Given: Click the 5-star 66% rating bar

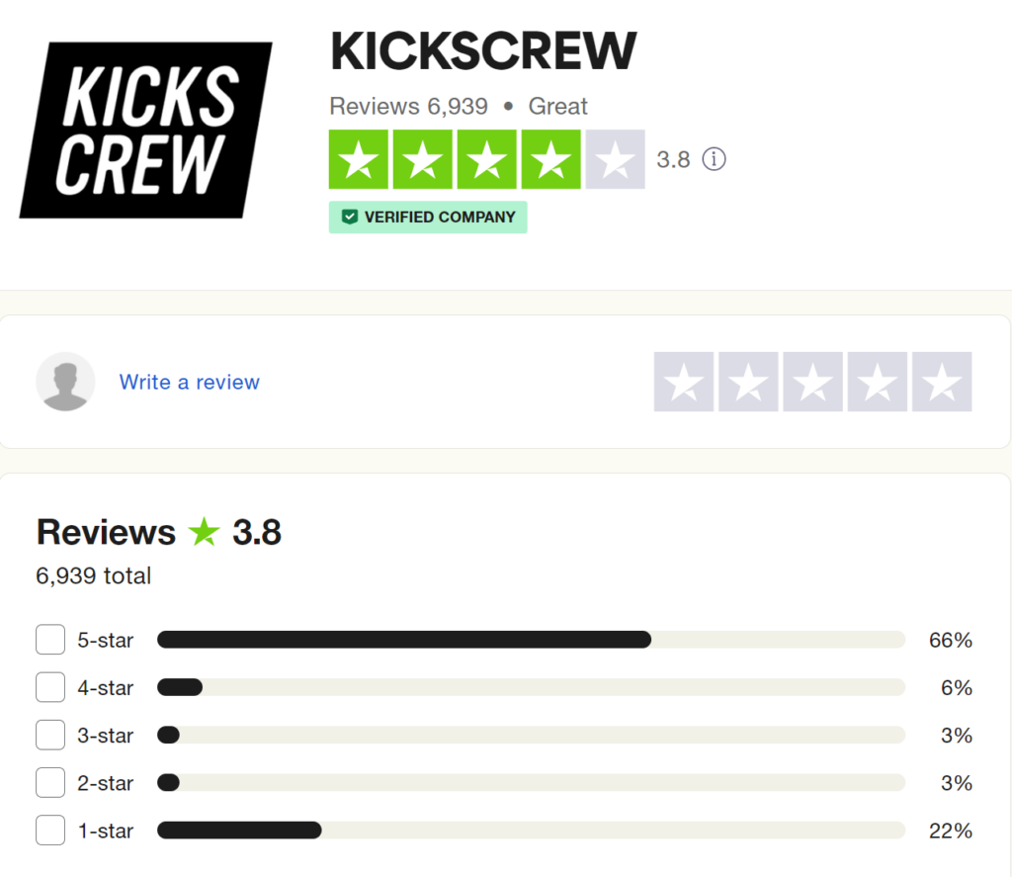Looking at the screenshot, I should pos(531,640).
